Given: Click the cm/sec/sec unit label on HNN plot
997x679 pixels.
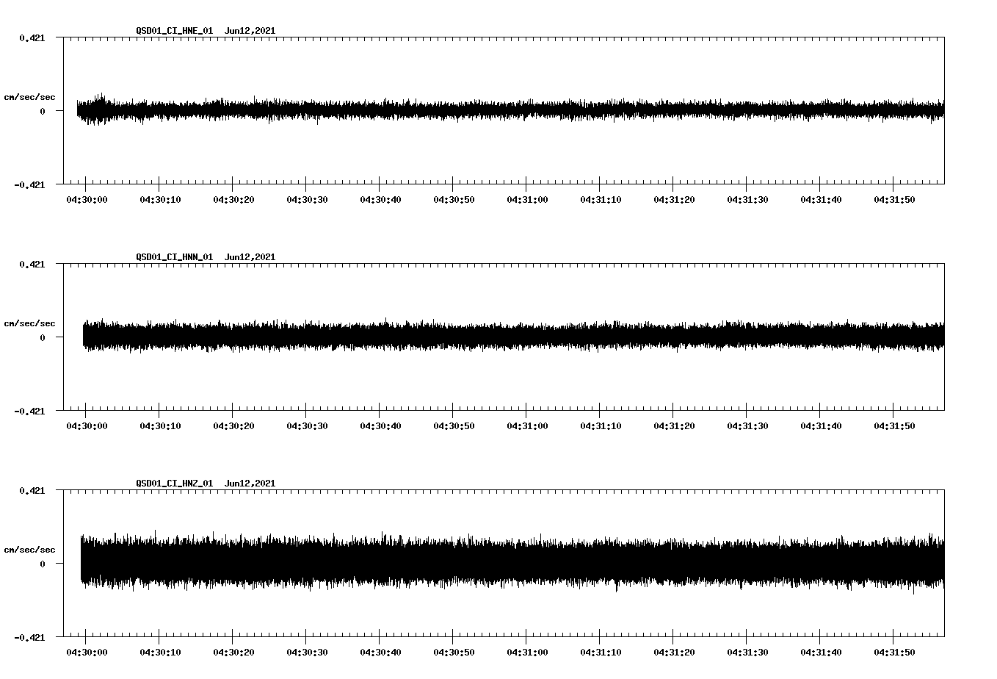Looking at the screenshot, I should (29, 323).
